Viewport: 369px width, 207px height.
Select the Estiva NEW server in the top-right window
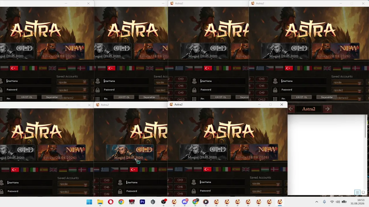coord(335,51)
